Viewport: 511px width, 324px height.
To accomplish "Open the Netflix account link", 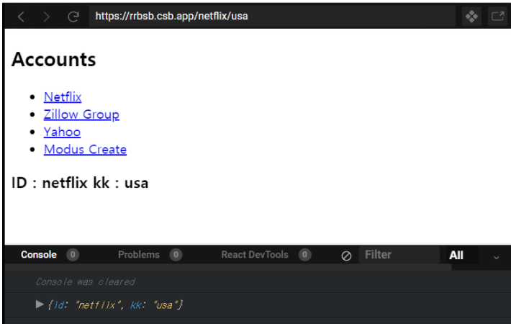I will click(63, 96).
